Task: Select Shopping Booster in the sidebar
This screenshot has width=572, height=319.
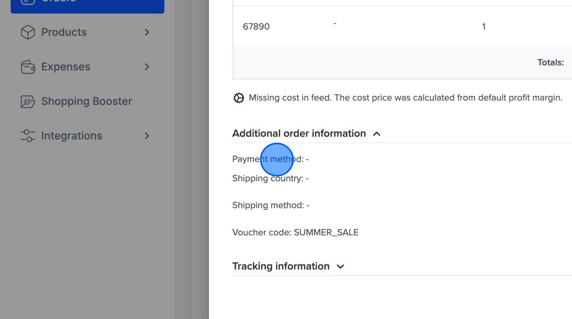Action: tap(86, 101)
